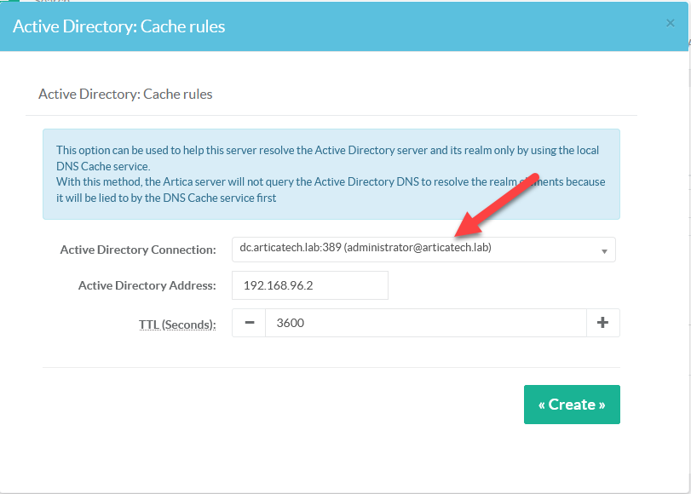Click the 3600 value in TTL

[x=290, y=323]
